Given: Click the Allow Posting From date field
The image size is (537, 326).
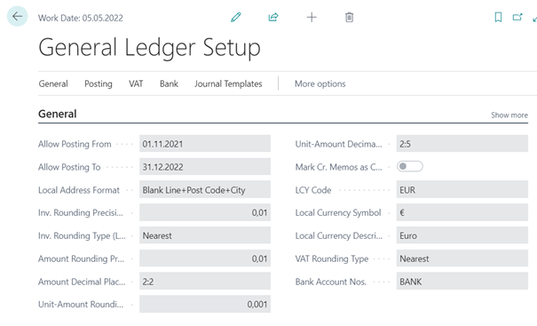Looking at the screenshot, I should coord(205,144).
